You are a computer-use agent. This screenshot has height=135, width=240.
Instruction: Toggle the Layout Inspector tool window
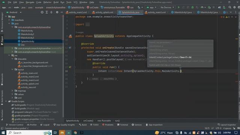tap(226, 125)
